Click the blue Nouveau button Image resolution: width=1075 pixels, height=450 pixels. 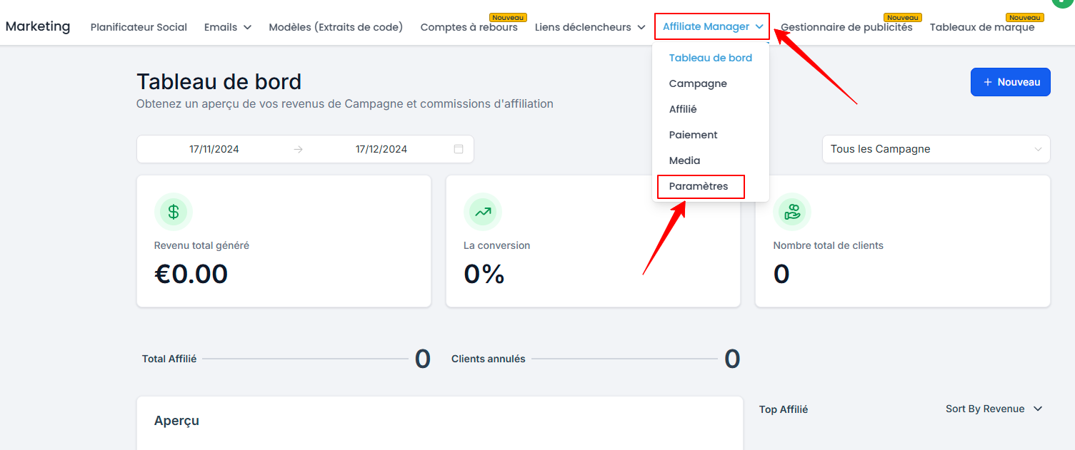point(1011,82)
